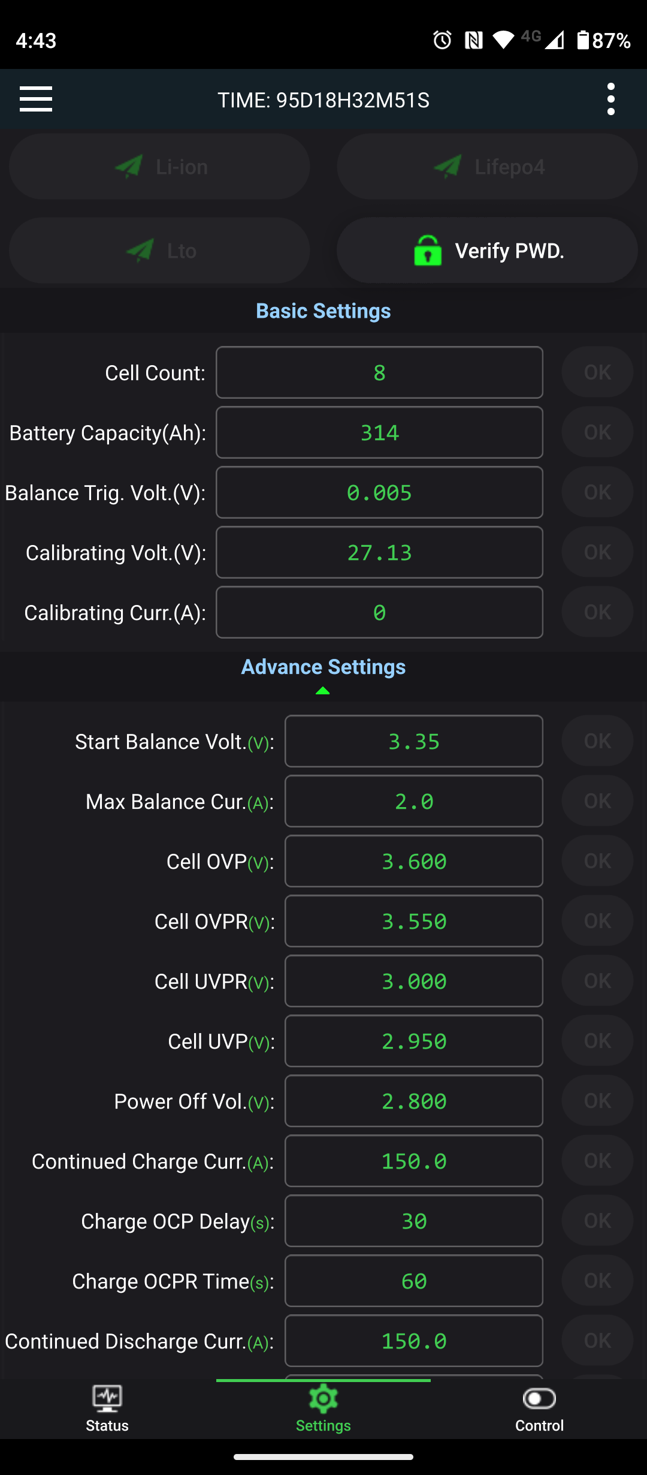The image size is (647, 1475).
Task: Tap the Status monitor icon
Action: click(x=107, y=1398)
